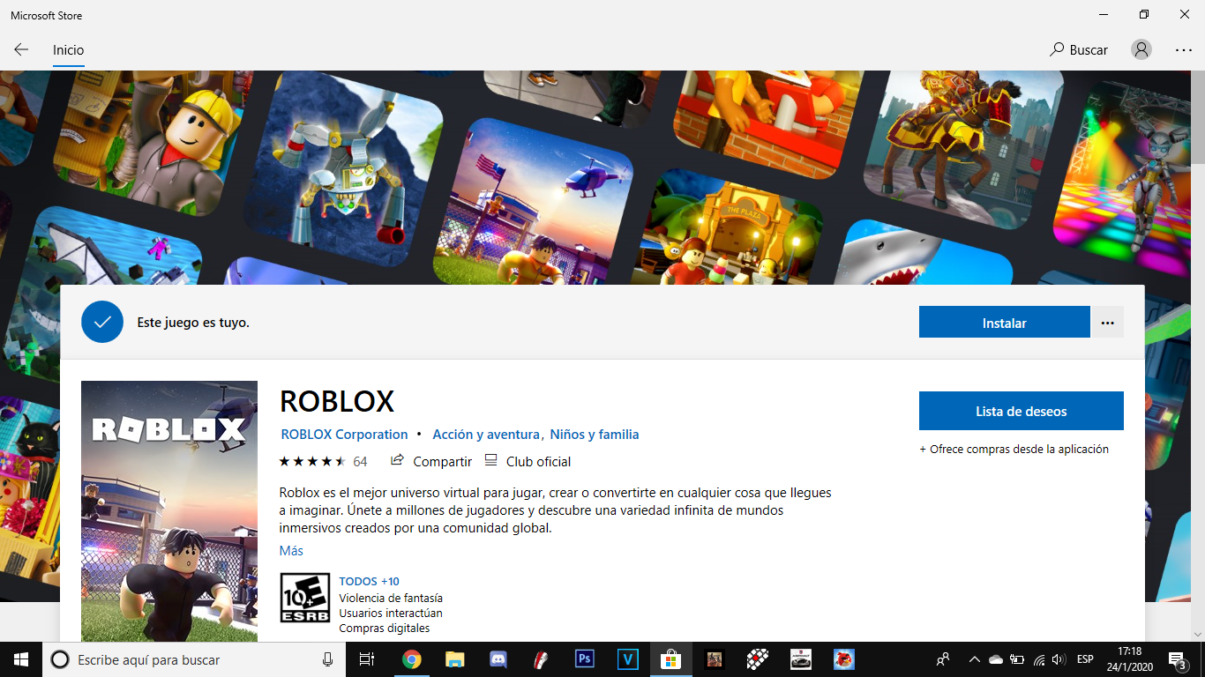Click the star rating with 64 reviews
The width and height of the screenshot is (1205, 677).
[323, 461]
